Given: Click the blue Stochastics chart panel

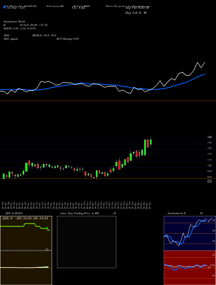Looking at the screenshot, I should click(190, 233).
